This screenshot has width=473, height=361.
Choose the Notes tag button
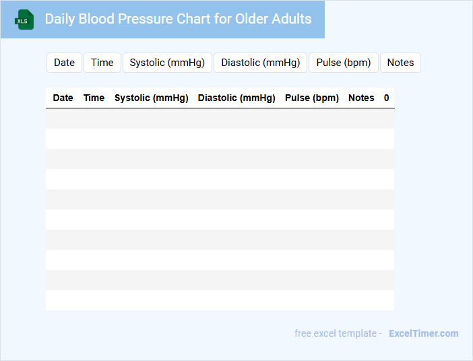(400, 63)
